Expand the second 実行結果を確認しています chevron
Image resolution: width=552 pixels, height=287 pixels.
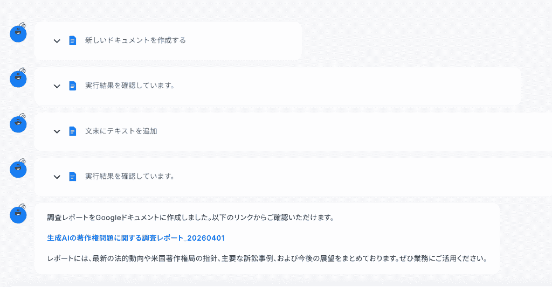point(57,177)
